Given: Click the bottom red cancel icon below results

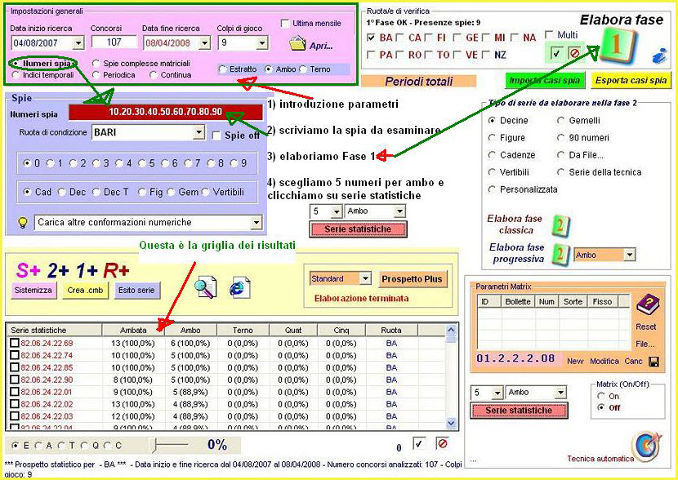Looking at the screenshot, I should pyautogui.click(x=442, y=443).
